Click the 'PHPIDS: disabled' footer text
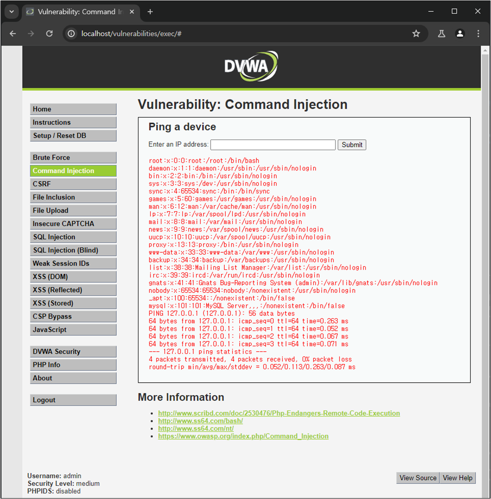Viewport: 491px width, 499px height. 54,491
